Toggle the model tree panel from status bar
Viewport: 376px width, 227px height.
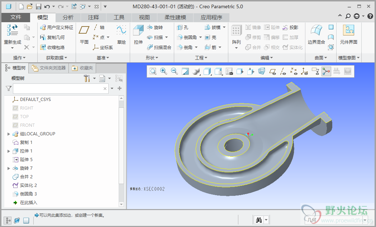(8, 220)
